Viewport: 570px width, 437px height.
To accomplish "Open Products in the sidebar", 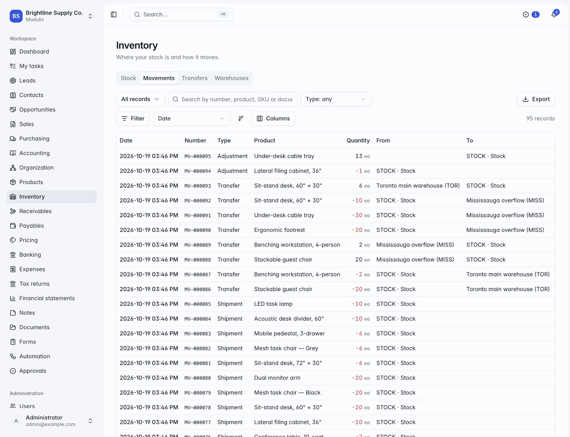I will [52, 182].
